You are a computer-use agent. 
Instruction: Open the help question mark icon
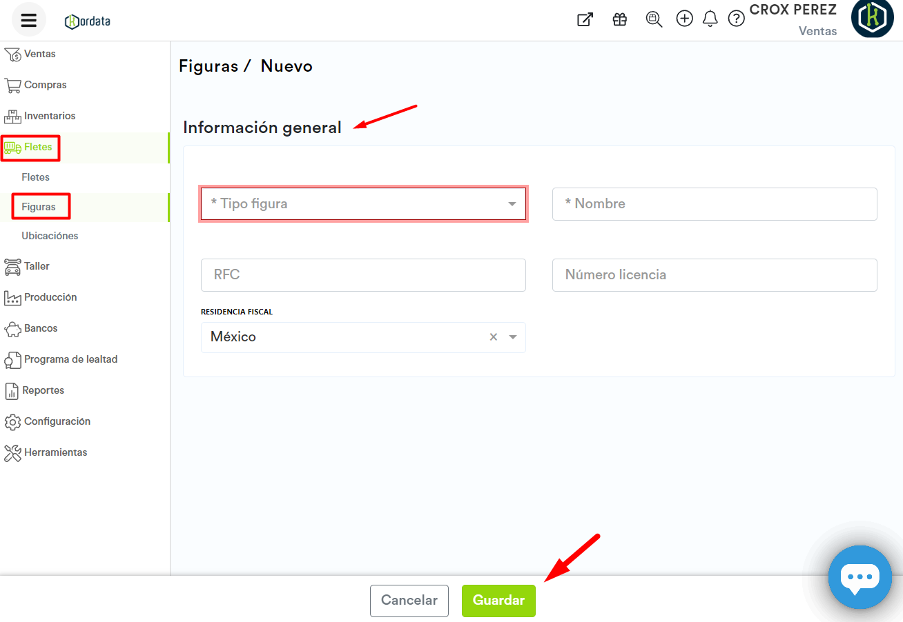(x=737, y=19)
